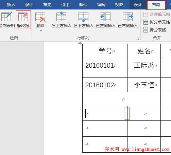
Task: Switch to the 邮件 tab
Action: click(83, 5)
